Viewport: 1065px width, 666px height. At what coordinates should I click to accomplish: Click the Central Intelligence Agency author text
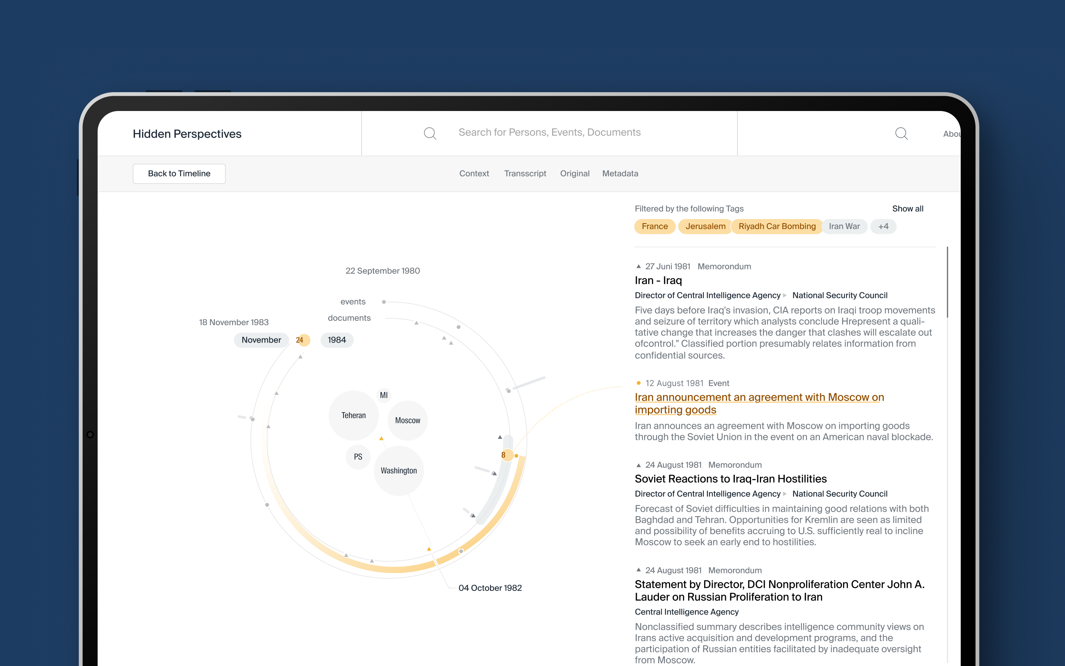687,612
